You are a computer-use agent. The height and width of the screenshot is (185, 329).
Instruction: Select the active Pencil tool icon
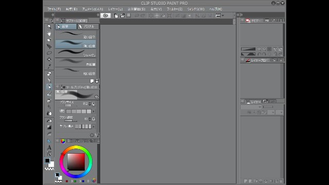pos(49,87)
